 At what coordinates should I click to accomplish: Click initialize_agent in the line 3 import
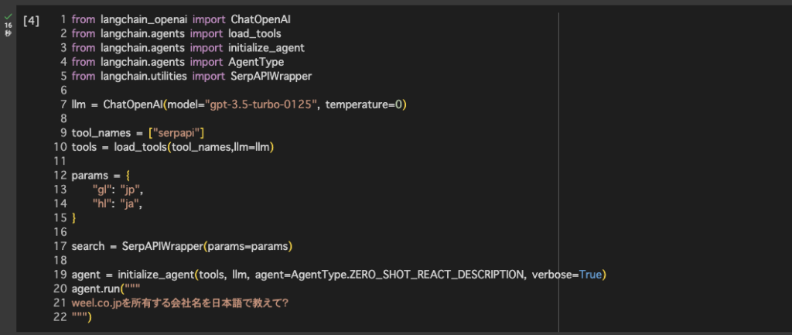(266, 48)
